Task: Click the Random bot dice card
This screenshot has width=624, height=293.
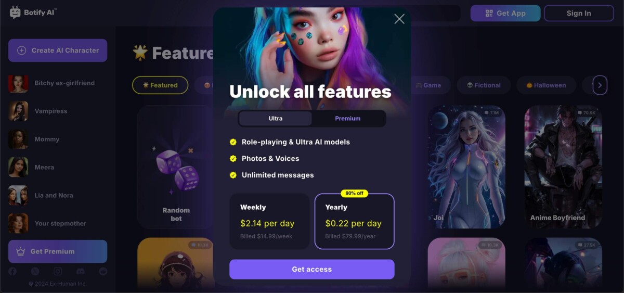Action: coord(176,167)
